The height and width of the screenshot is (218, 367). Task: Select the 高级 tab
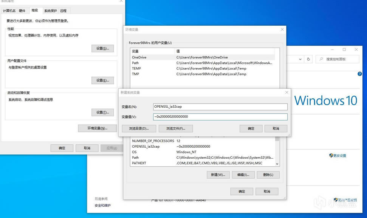pyautogui.click(x=35, y=10)
